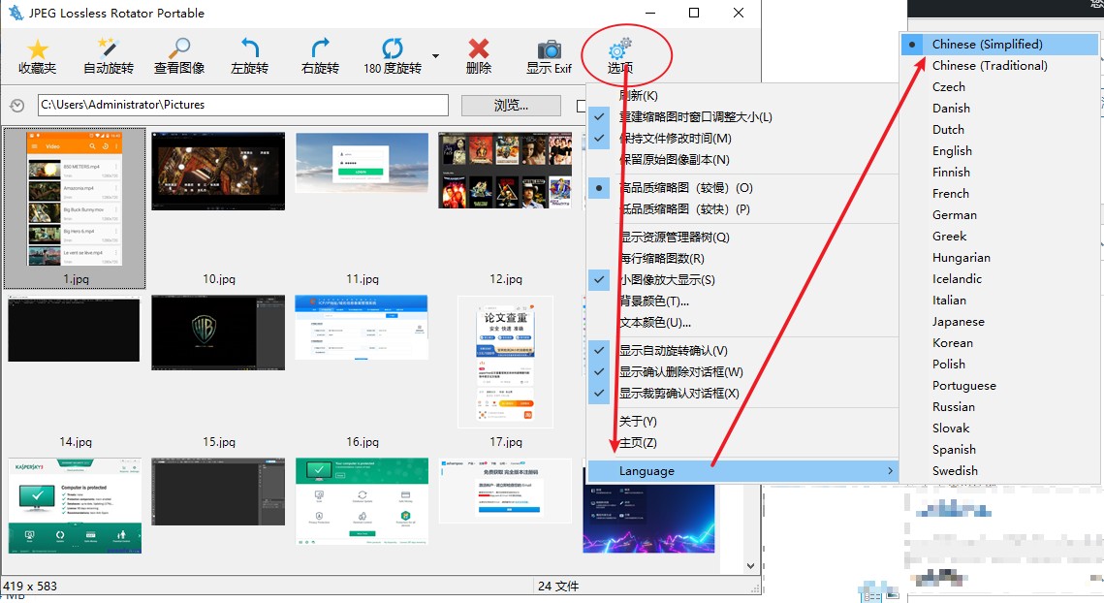Click the 浏览... browse button
This screenshot has height=603, width=1104.
point(511,105)
